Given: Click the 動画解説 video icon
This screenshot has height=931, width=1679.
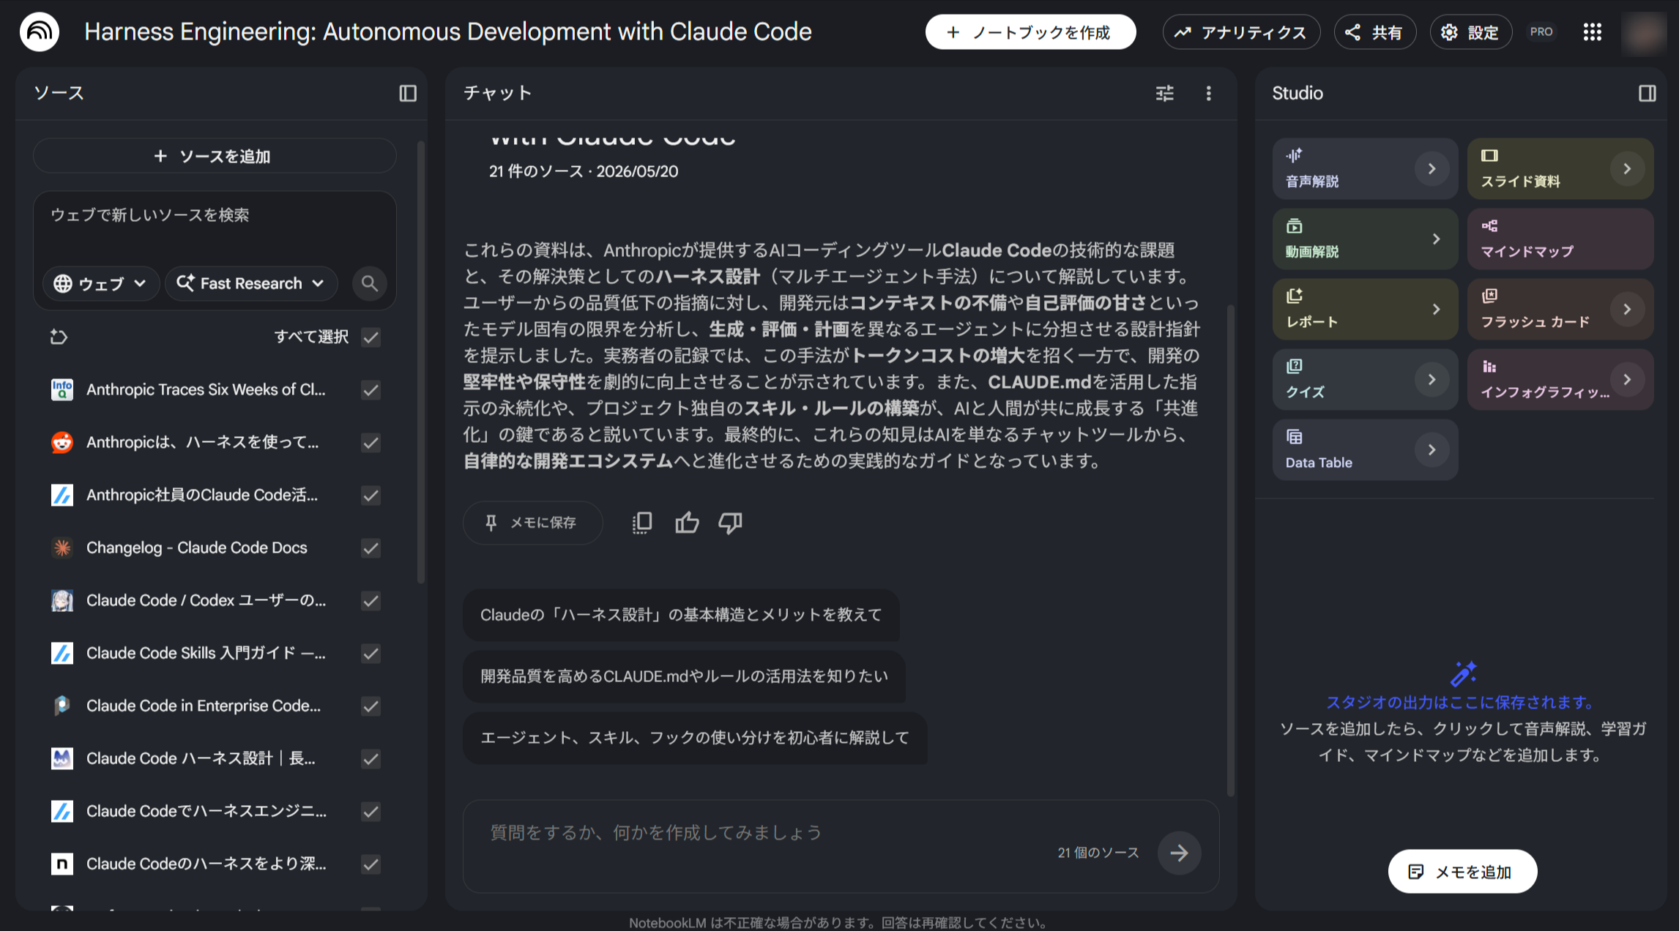Looking at the screenshot, I should point(1294,225).
